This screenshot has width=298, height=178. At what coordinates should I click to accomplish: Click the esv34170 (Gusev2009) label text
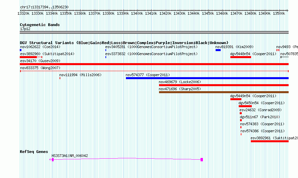(40, 61)
